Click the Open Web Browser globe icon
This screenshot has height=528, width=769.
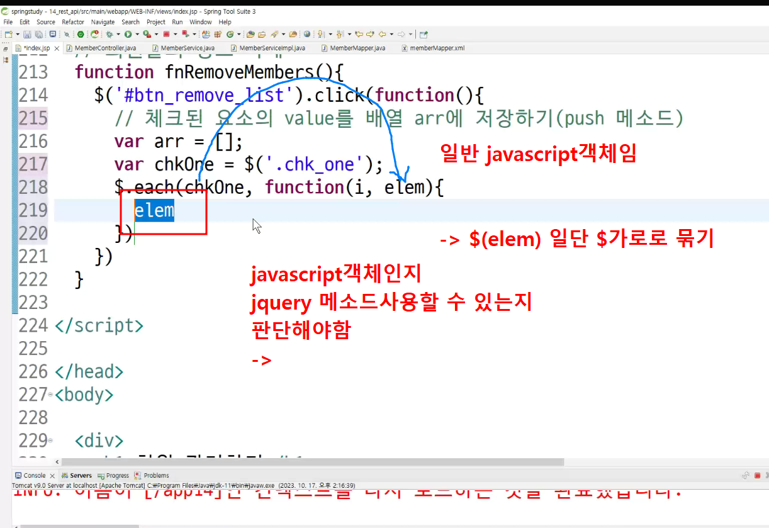[307, 34]
